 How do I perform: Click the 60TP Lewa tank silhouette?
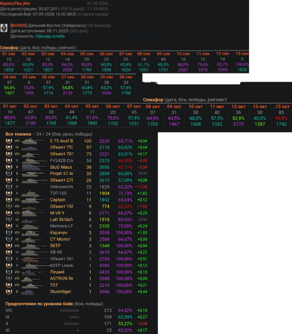tap(36, 265)
